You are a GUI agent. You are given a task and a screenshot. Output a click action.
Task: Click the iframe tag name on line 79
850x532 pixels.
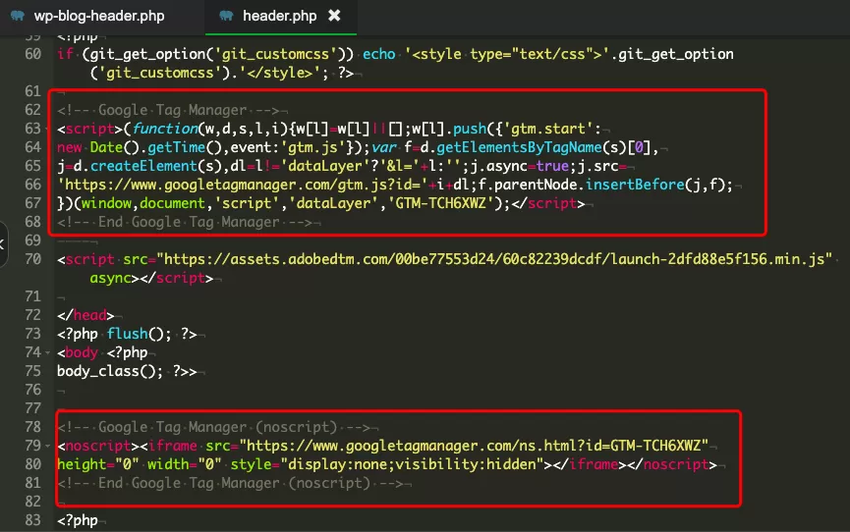pyautogui.click(x=172, y=446)
